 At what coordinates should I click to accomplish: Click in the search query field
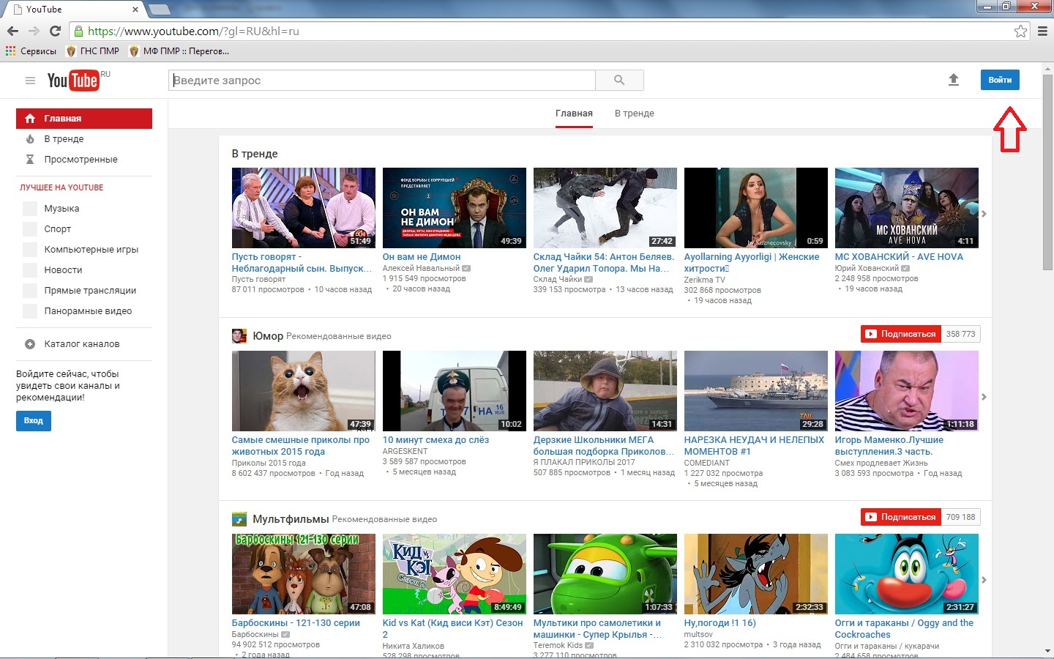coord(382,81)
